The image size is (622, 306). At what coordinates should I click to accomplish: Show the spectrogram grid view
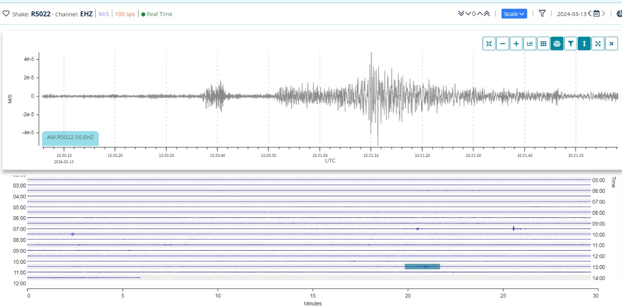[543, 44]
